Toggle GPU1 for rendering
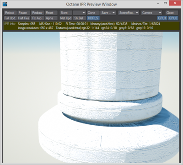The width and height of the screenshot is (183, 165). point(162,18)
